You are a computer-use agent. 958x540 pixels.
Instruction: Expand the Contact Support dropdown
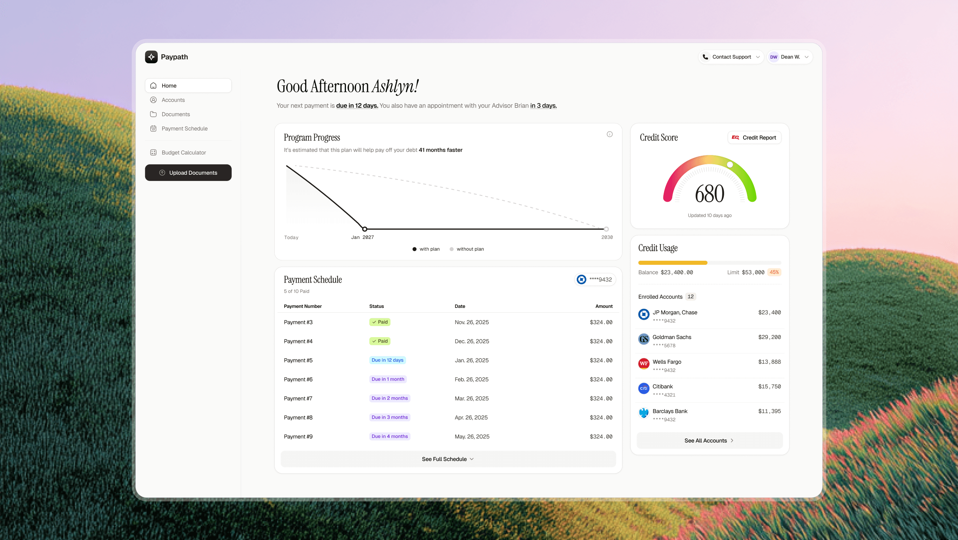[x=731, y=57]
